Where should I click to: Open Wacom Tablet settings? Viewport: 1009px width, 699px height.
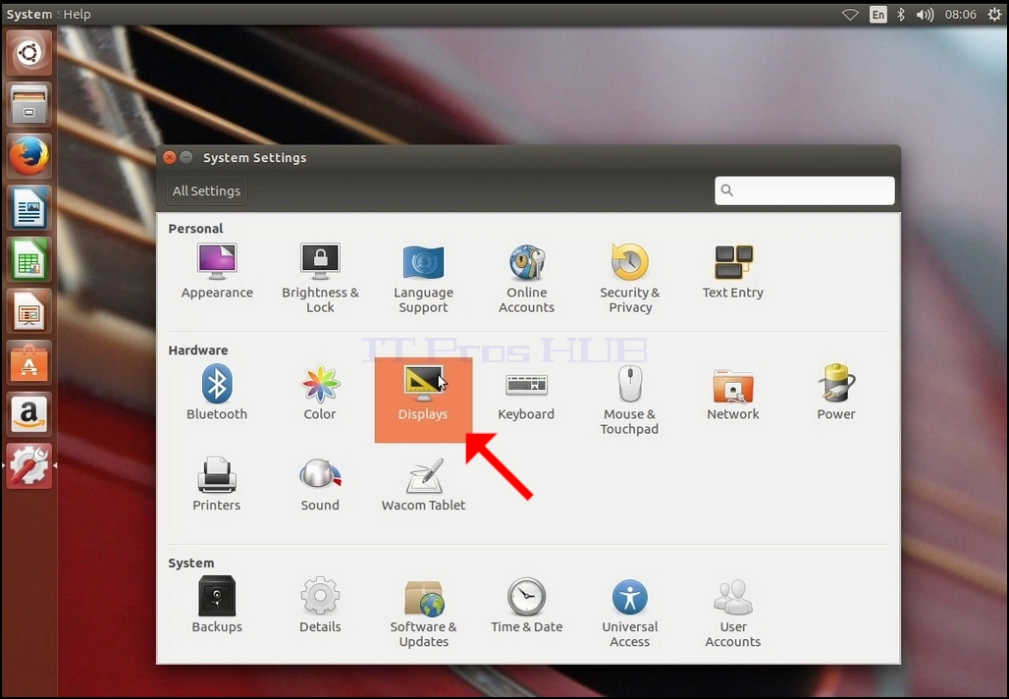click(x=423, y=484)
